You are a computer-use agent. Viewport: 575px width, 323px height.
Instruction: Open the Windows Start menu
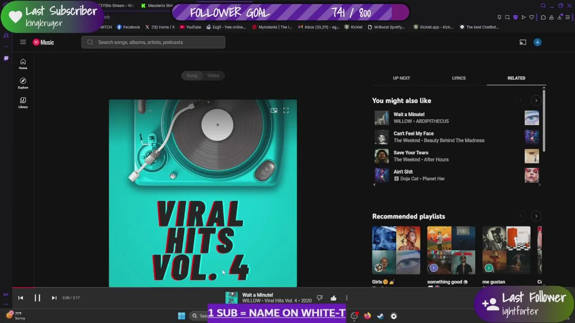click(181, 316)
